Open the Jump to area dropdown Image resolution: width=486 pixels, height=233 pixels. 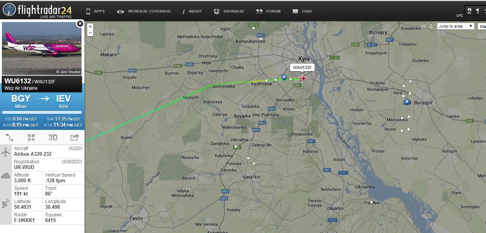click(x=456, y=26)
